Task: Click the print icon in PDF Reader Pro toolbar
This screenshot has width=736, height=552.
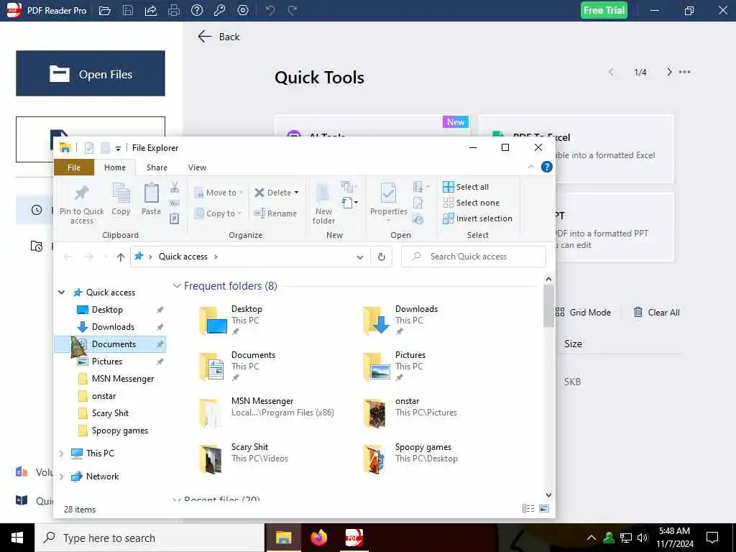Action: tap(174, 10)
